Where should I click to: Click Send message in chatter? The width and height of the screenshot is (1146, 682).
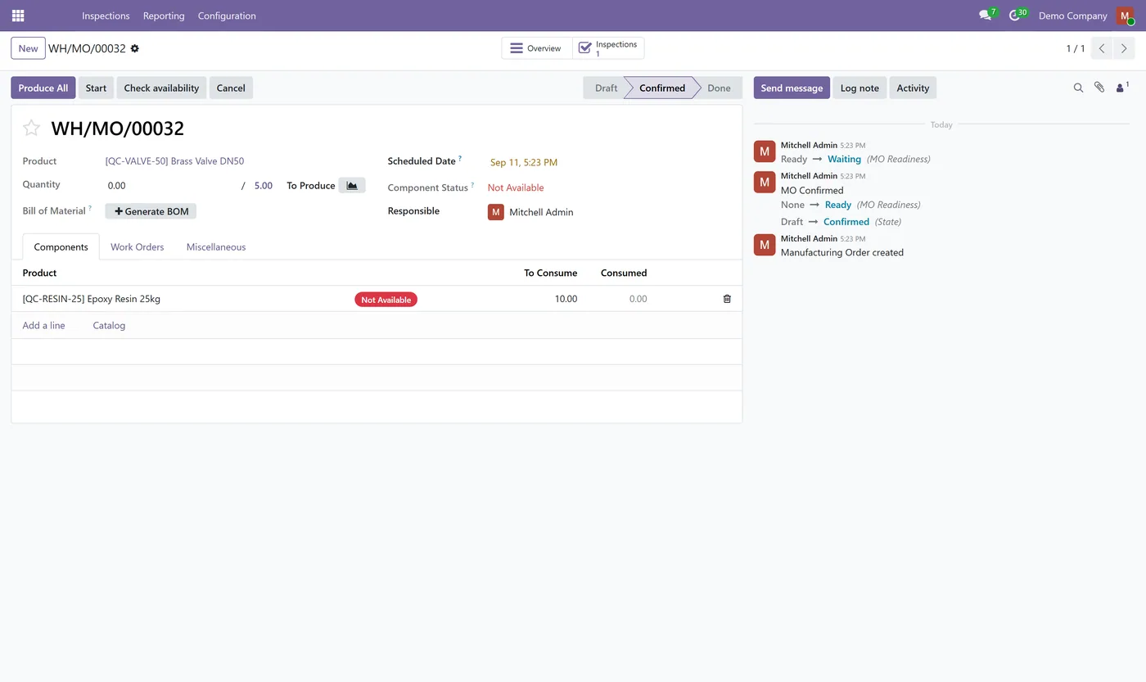point(792,88)
